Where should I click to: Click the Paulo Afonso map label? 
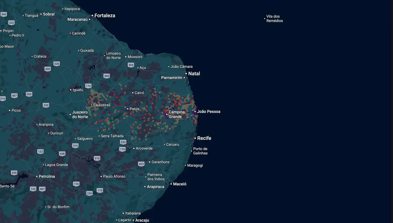(x=114, y=177)
